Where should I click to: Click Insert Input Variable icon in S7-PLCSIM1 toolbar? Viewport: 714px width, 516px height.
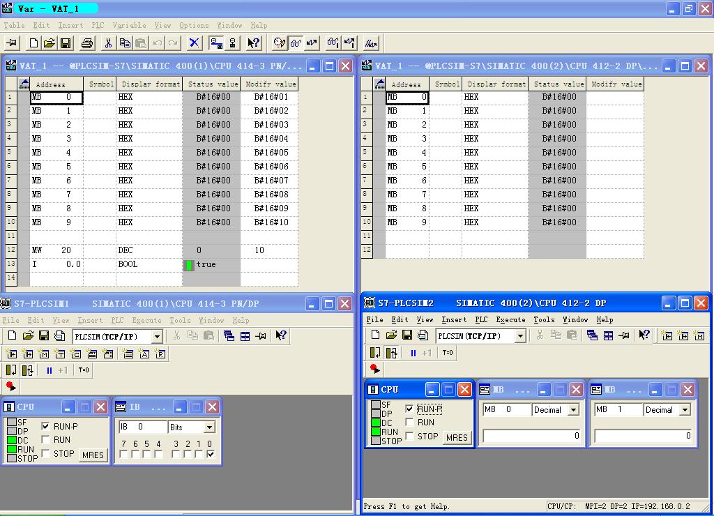12,354
